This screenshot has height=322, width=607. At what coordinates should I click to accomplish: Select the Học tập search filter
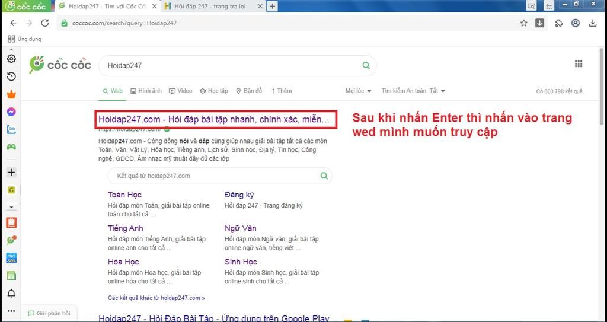pyautogui.click(x=213, y=91)
